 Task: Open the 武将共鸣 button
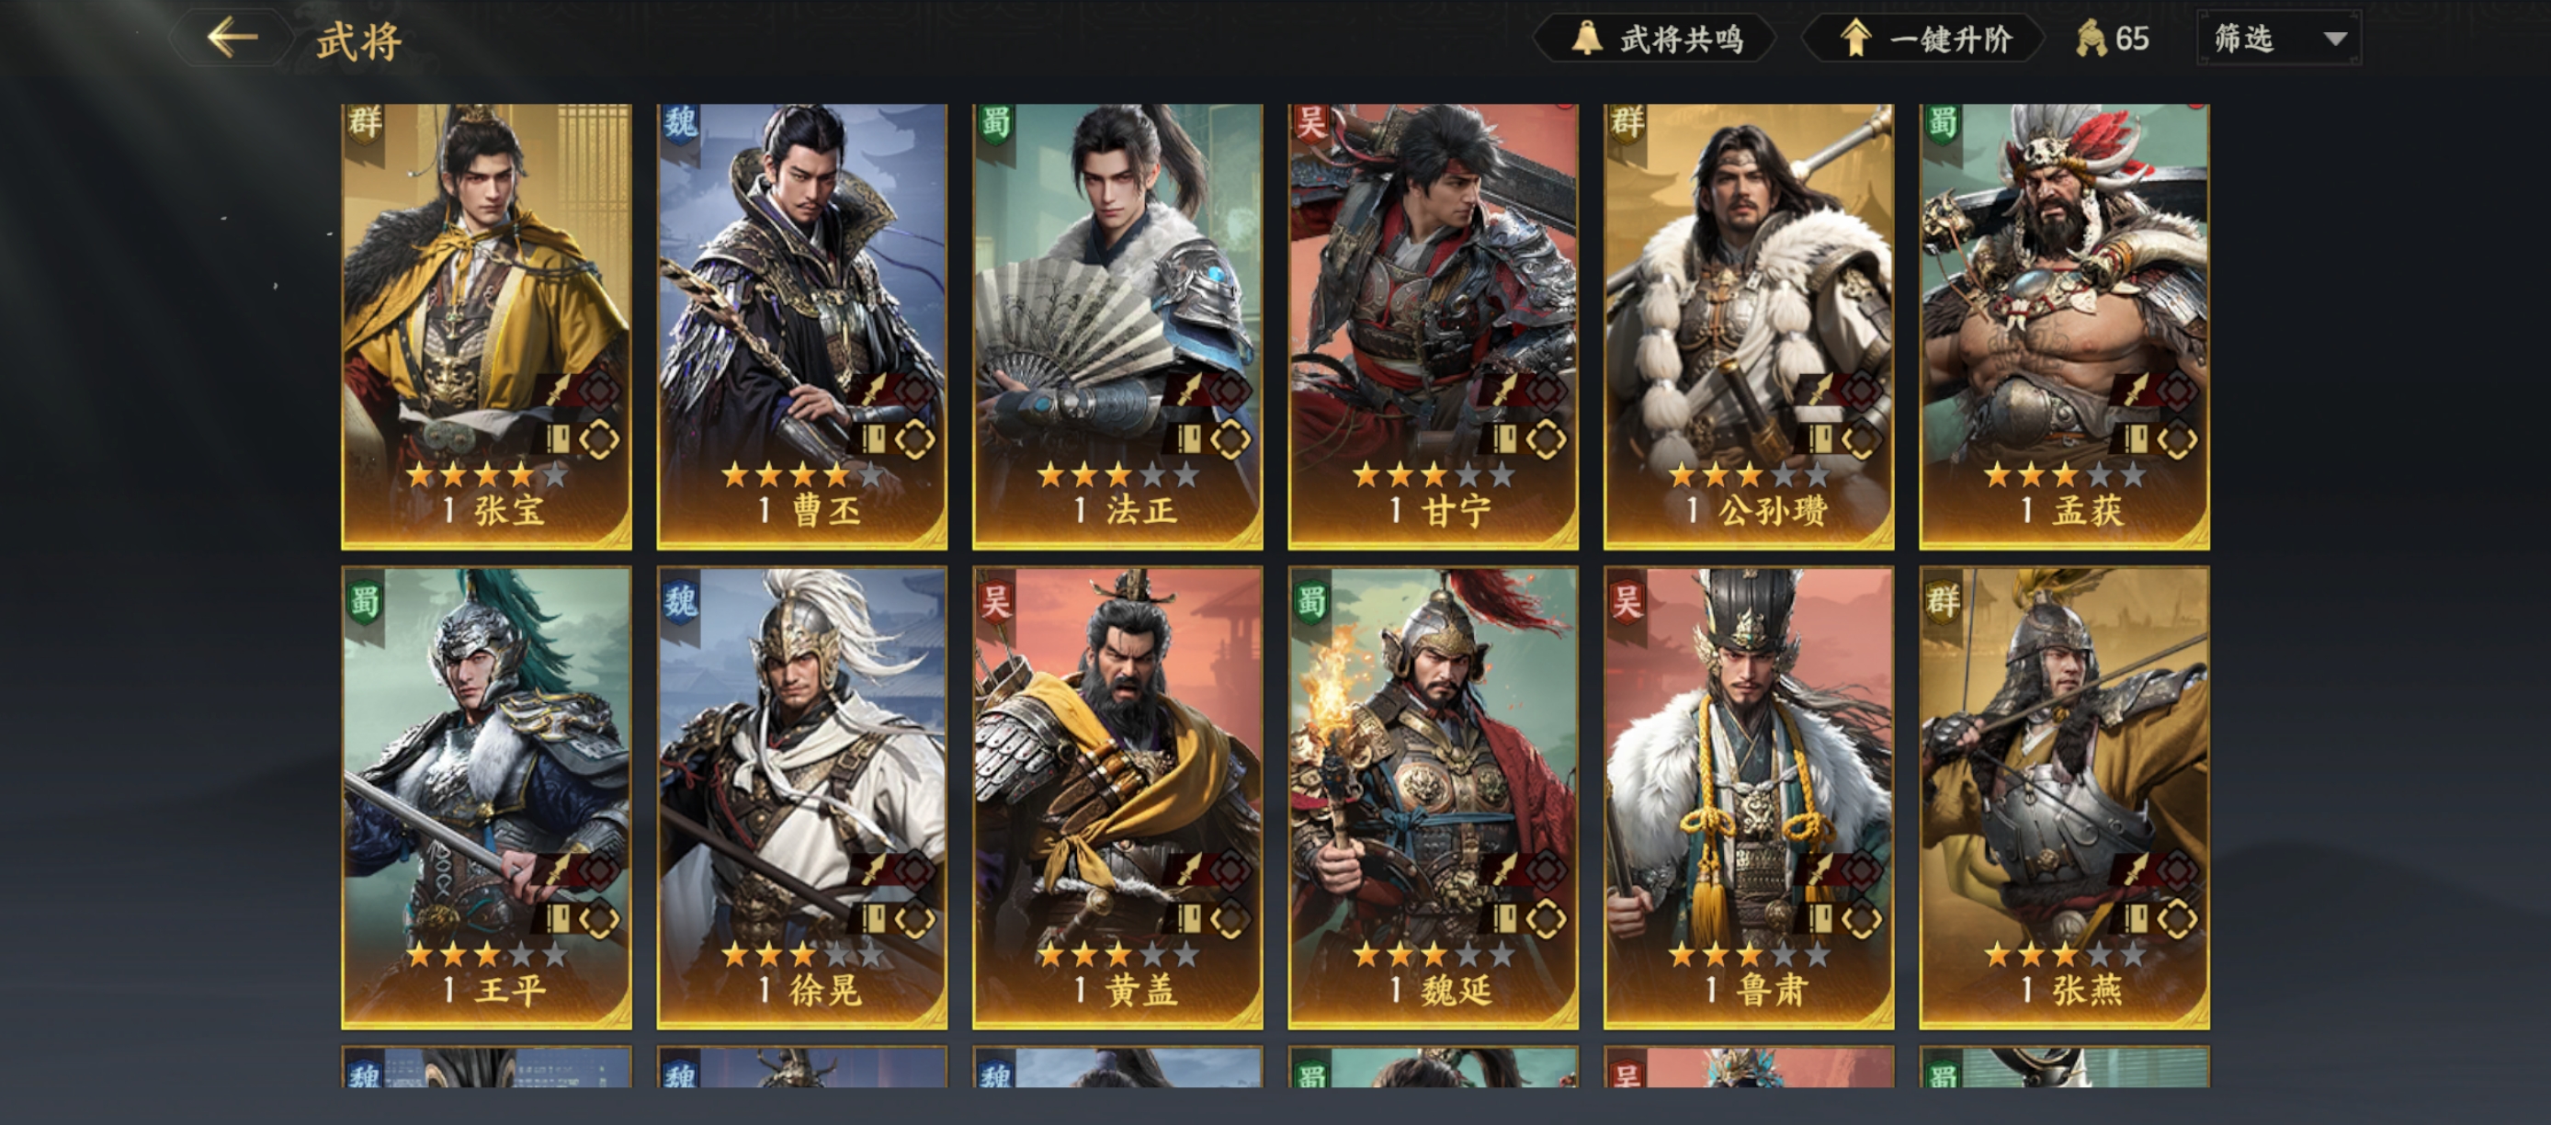tap(1655, 39)
